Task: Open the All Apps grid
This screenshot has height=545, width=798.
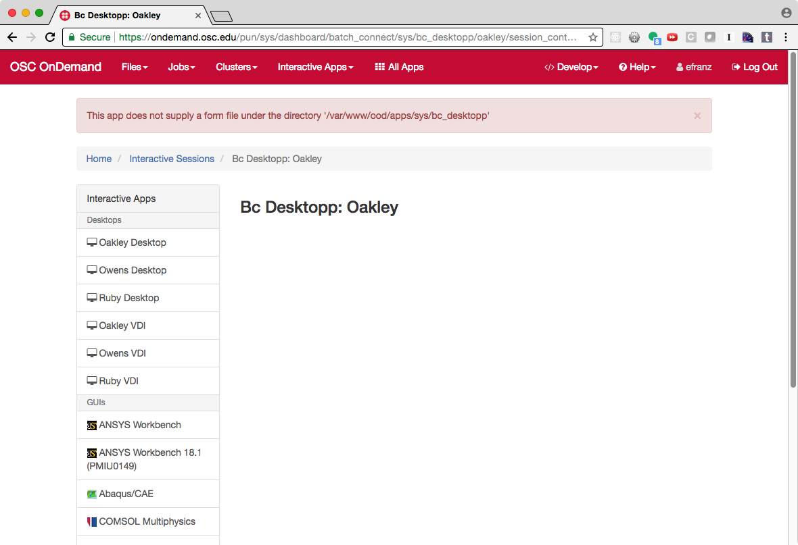Action: 399,67
